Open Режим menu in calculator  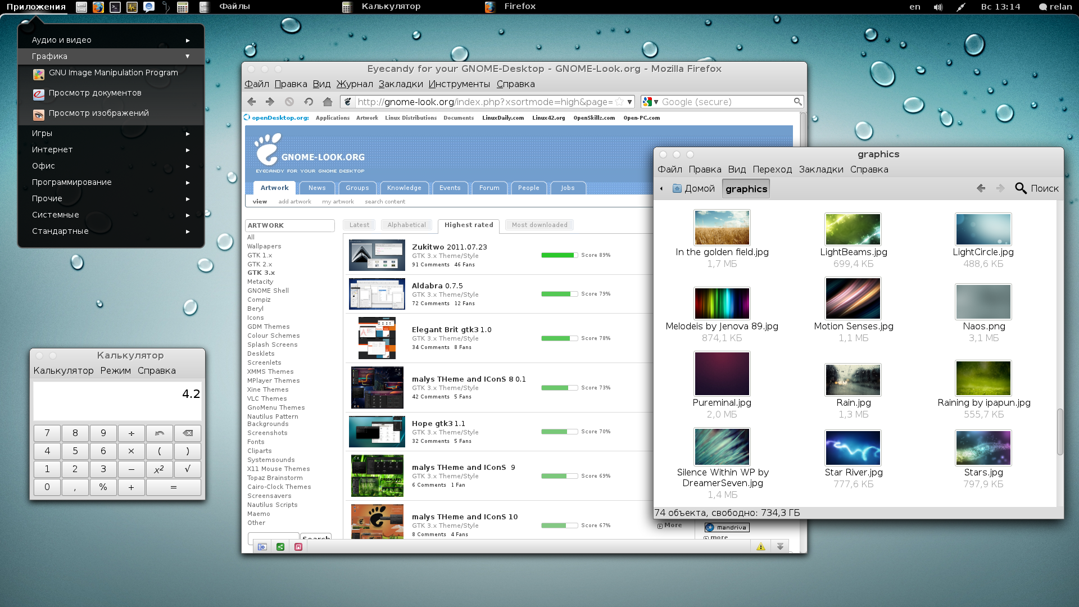click(116, 371)
